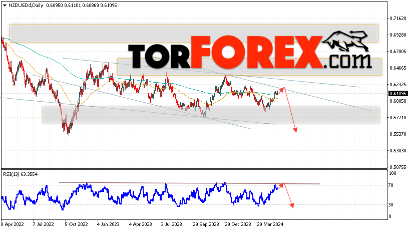Image resolution: width=410 pixels, height=230 pixels.
Task: Click the red forecast down arrowhead on price chart
Action: [x=295, y=129]
